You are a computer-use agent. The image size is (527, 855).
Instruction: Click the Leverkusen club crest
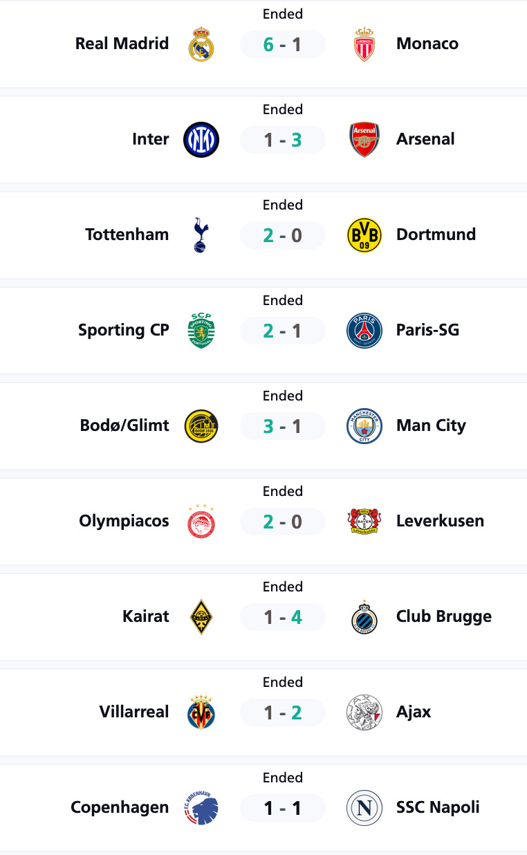pos(364,522)
